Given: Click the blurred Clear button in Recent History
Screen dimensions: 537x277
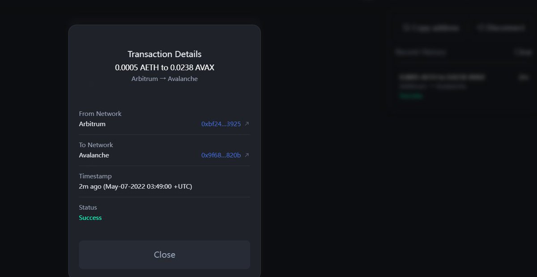Looking at the screenshot, I should tap(523, 52).
